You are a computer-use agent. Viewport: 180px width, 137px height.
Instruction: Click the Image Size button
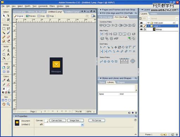(76, 120)
